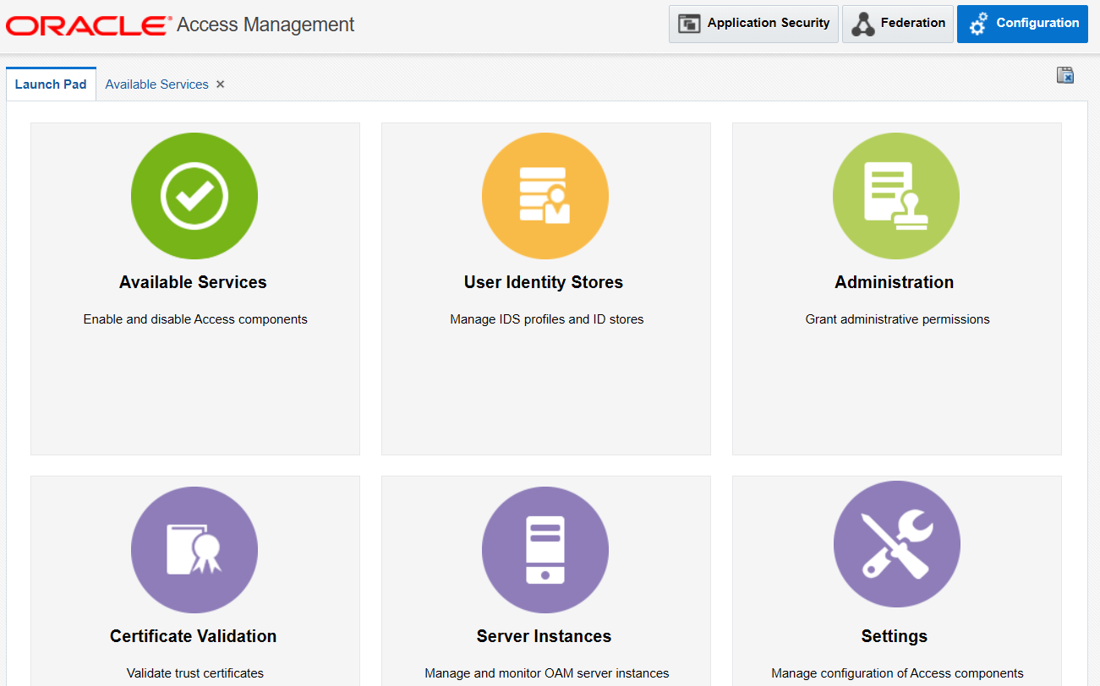The image size is (1100, 686).
Task: Open the User Identity Stores title link
Action: tap(544, 282)
